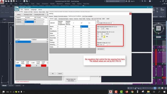Open the quick access toolbar customize dropdown

pyautogui.click(x=29, y=1)
